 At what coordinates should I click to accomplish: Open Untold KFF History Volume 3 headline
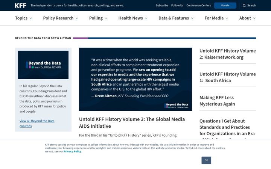pyautogui.click(x=132, y=122)
